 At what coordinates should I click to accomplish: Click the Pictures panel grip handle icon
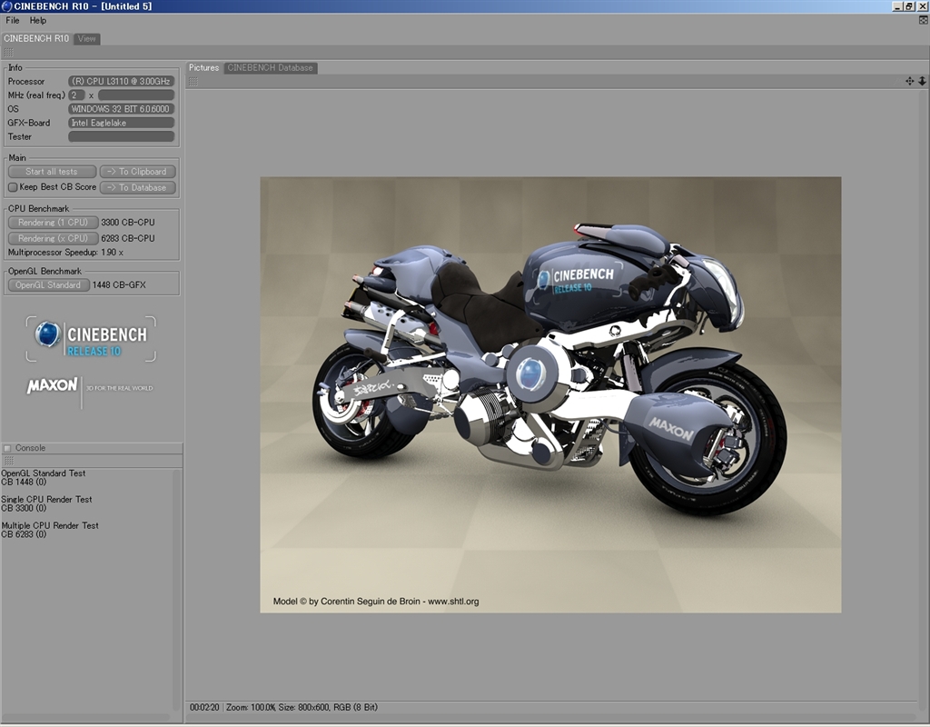point(193,81)
